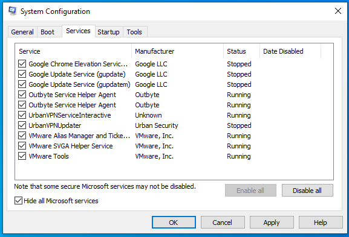Disable the UrbanVPNUpdater service checkbox

(22, 125)
